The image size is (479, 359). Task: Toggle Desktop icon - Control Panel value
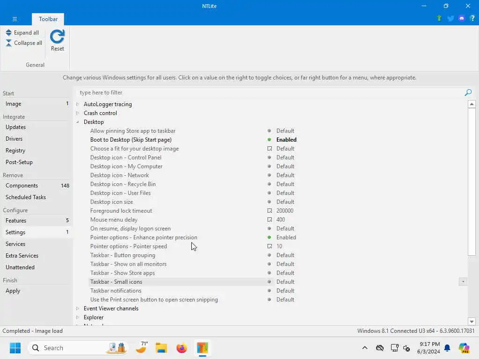coord(285,157)
